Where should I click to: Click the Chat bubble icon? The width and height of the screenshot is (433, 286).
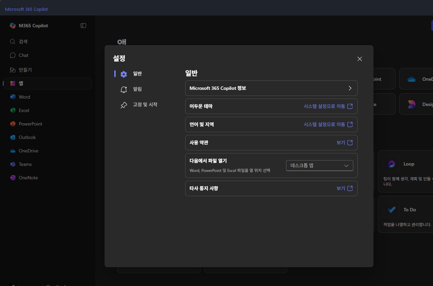pos(13,55)
